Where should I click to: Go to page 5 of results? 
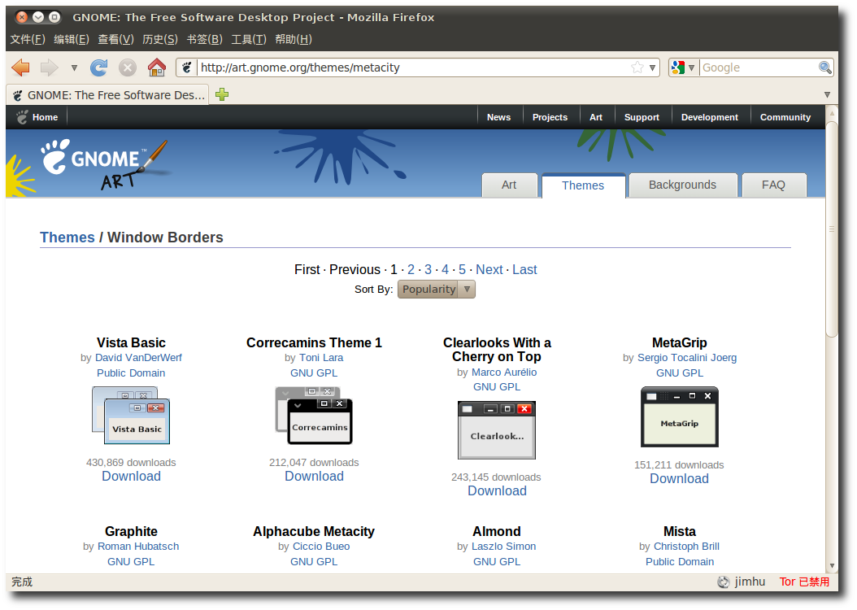[463, 269]
